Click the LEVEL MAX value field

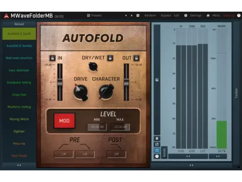coord(120,127)
